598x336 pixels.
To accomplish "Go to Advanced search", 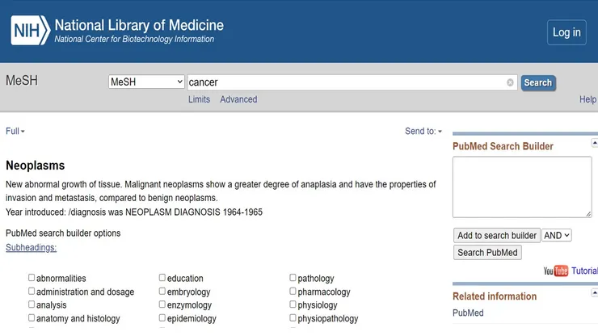I will point(238,99).
